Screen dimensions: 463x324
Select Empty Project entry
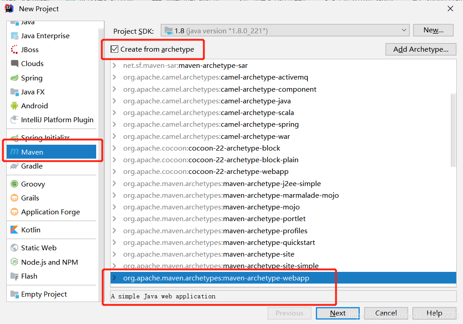[51, 294]
